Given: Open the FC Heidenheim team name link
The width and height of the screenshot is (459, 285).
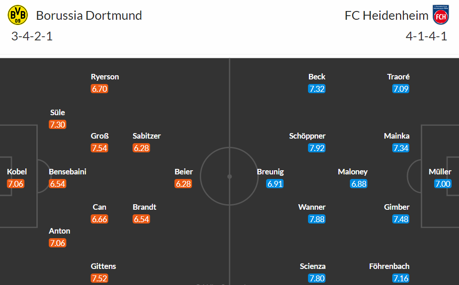Looking at the screenshot, I should (386, 16).
